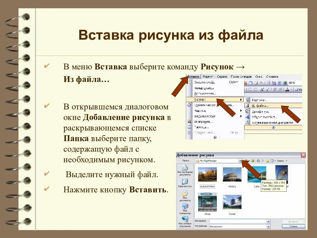Select the History picture thumbnail
This screenshot has height=238, width=317.
tap(232, 175)
